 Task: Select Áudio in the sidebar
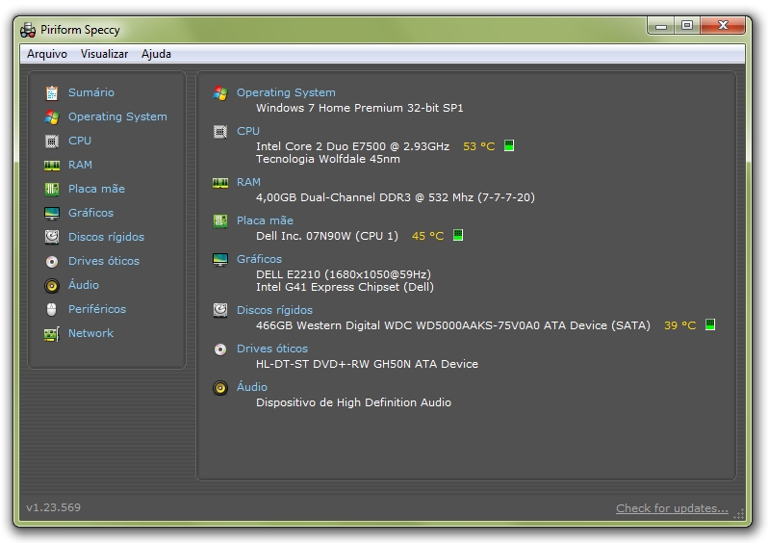(x=84, y=285)
